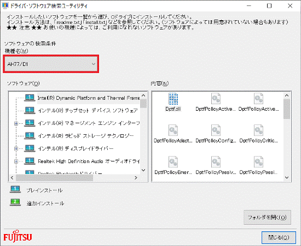Screen dimensions: 301x246
Task: Click the laptop icon beside Intel Dynamic Platform
Action: [x=30, y=98]
